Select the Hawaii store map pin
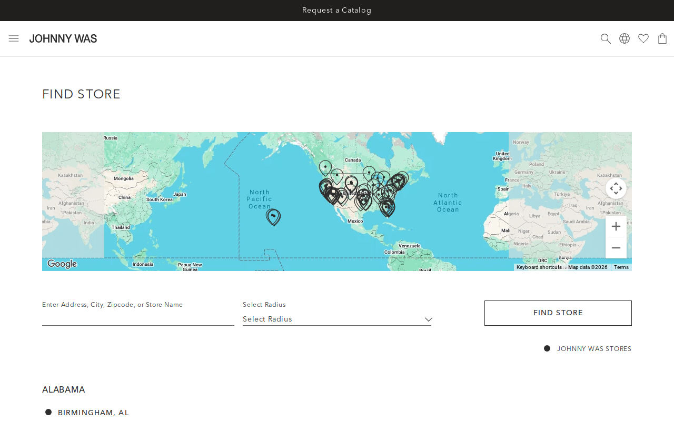 tap(273, 217)
